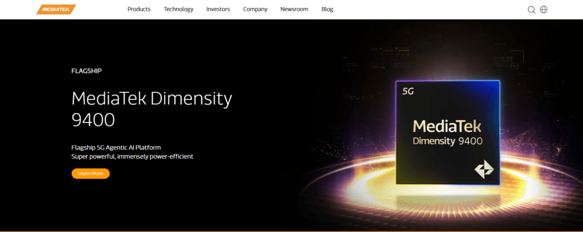The width and height of the screenshot is (583, 232).
Task: Click the Flagship 5G Agentic AI Platform text
Action: (116, 147)
